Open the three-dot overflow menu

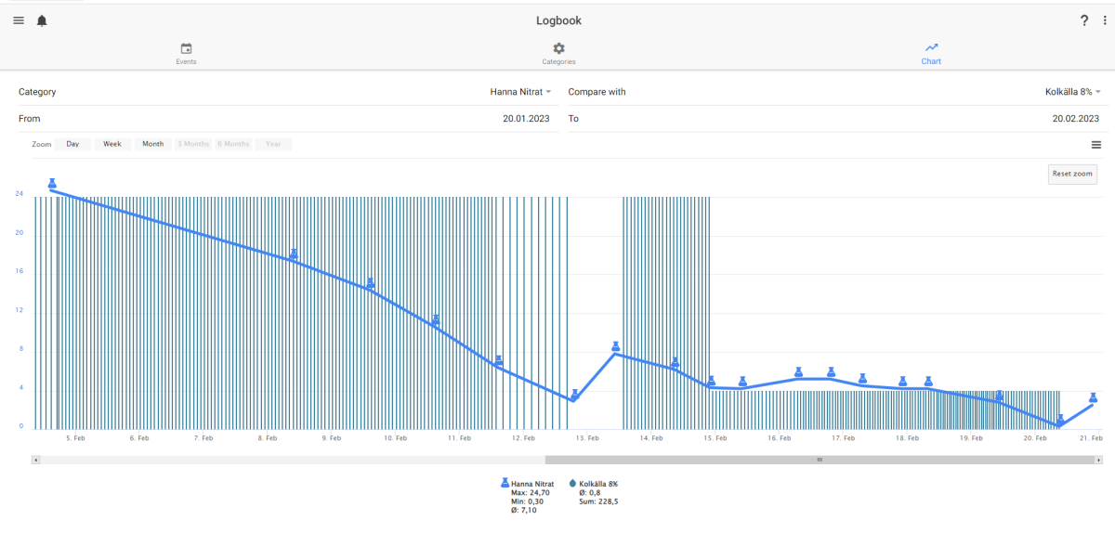1105,20
